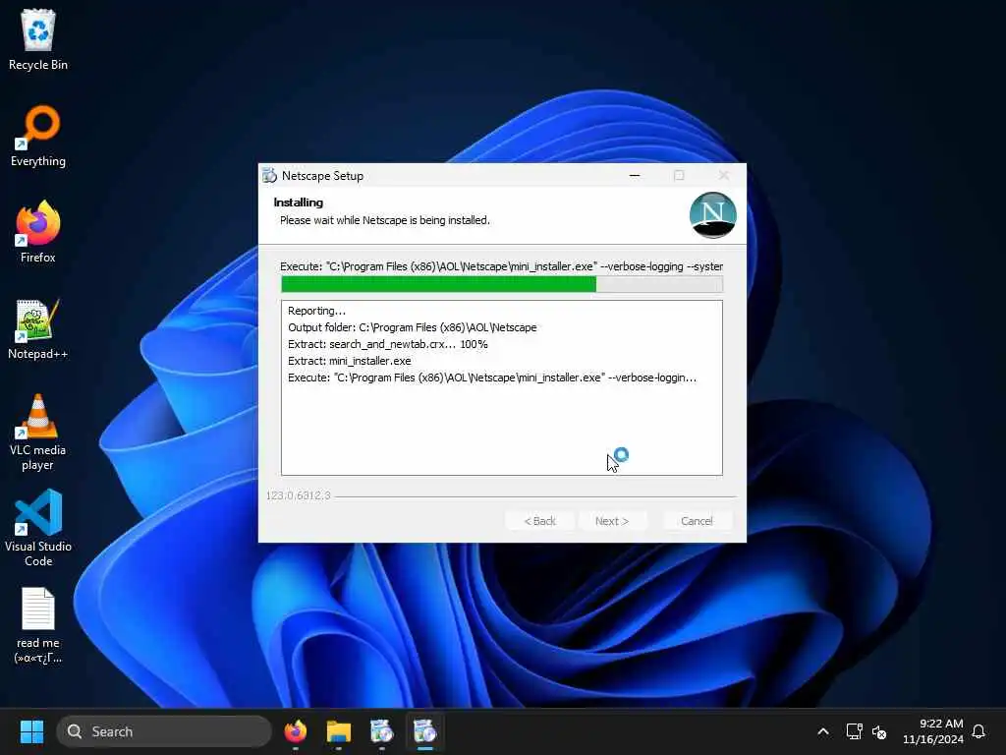Screen dimensions: 1006x755
Task: Open the clock showing 9:22 AM
Action: 933,731
